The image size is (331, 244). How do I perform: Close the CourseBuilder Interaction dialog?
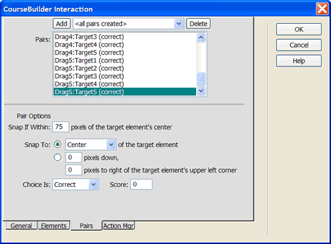[322, 9]
